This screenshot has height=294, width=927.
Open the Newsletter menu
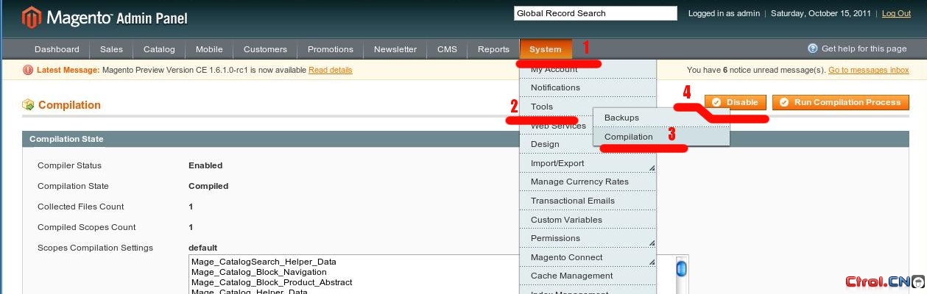pyautogui.click(x=395, y=49)
